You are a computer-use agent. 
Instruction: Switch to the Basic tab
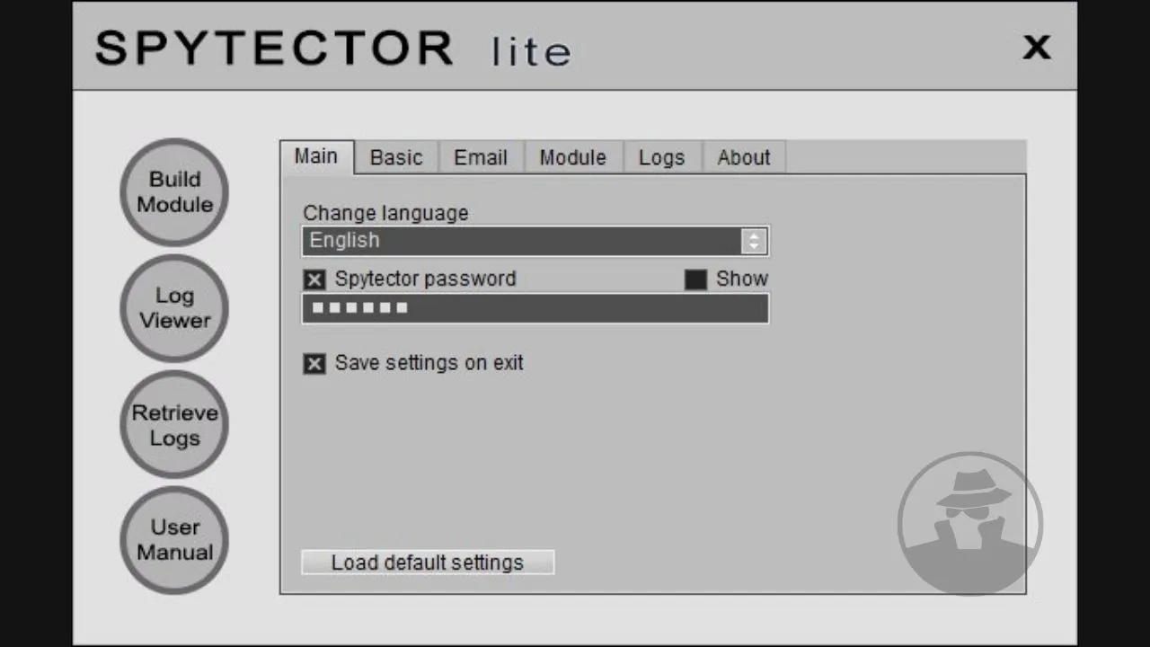[396, 157]
